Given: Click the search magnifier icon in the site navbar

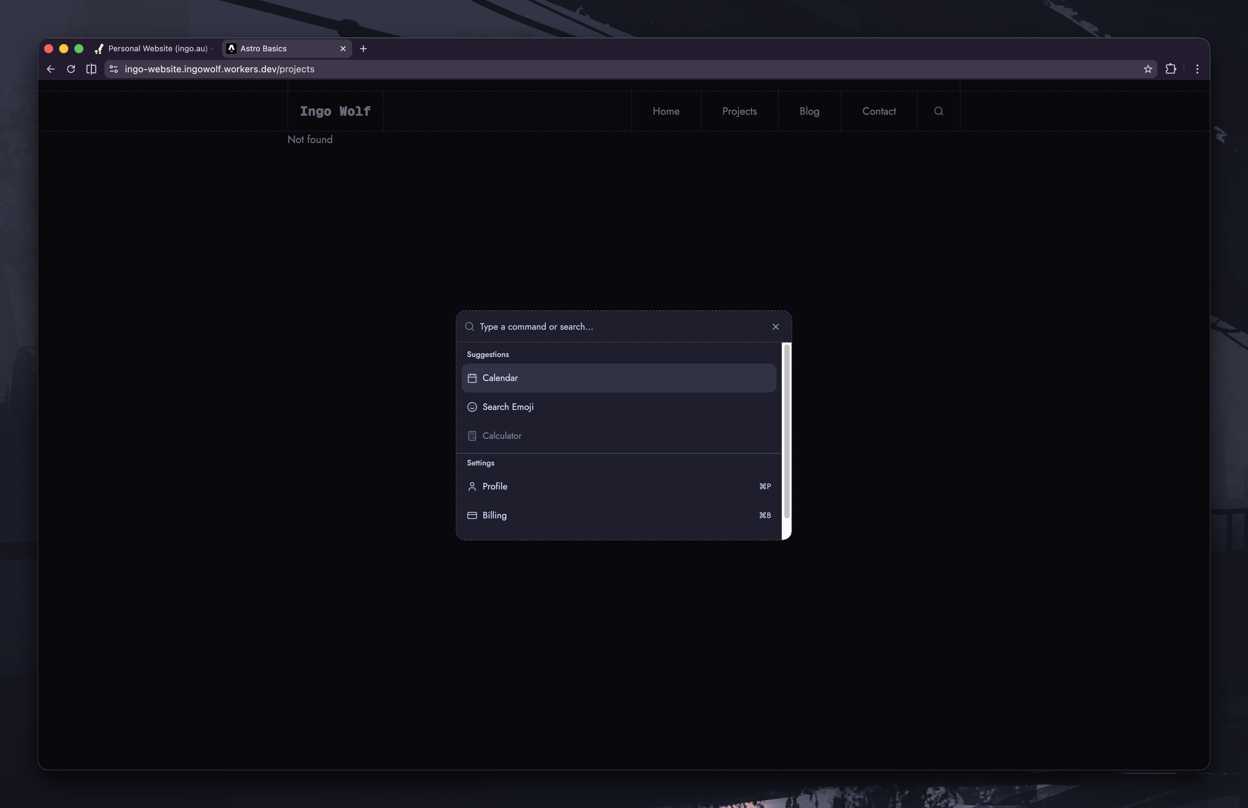Looking at the screenshot, I should click(x=938, y=111).
